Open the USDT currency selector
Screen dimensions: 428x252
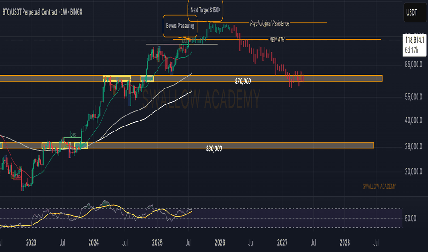[x=414, y=12]
